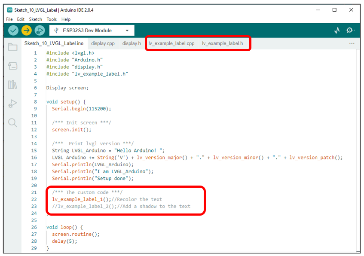This screenshot has height=256, width=364.
Task: Open the Serial Plotter
Action: coord(337,30)
